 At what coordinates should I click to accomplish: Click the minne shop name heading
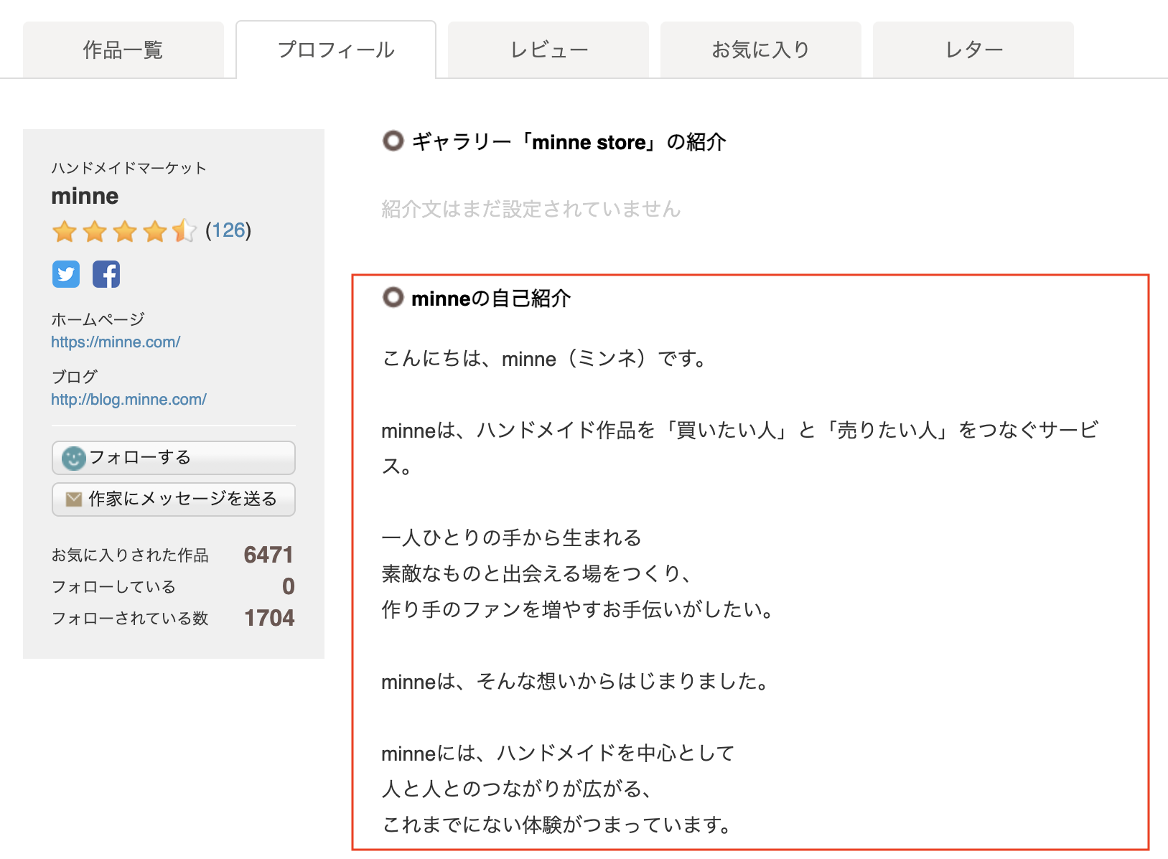(85, 196)
